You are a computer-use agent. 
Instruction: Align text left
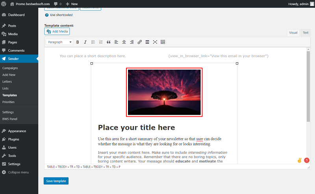(116, 42)
